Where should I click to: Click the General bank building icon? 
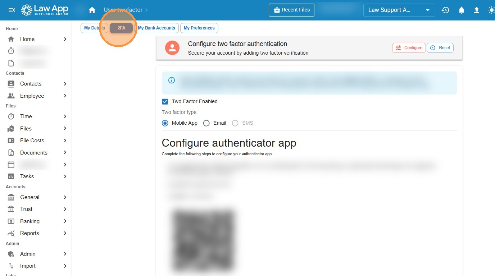[x=11, y=197]
